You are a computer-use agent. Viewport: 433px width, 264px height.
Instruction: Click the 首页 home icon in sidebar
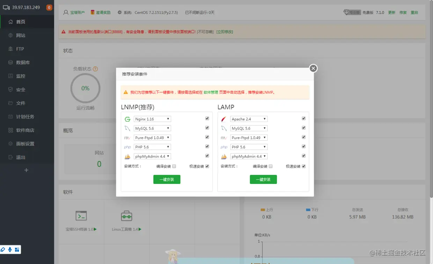pos(10,22)
